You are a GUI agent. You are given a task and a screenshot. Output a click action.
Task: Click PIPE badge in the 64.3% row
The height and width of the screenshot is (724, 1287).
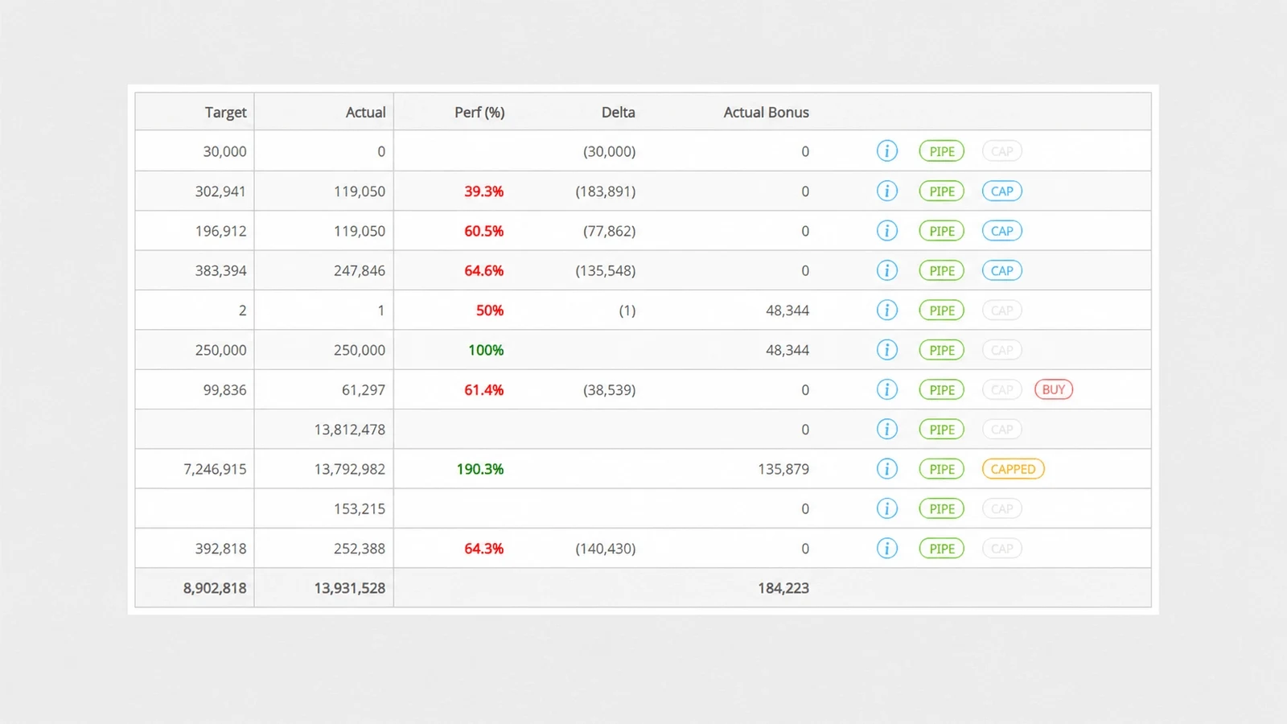coord(941,549)
